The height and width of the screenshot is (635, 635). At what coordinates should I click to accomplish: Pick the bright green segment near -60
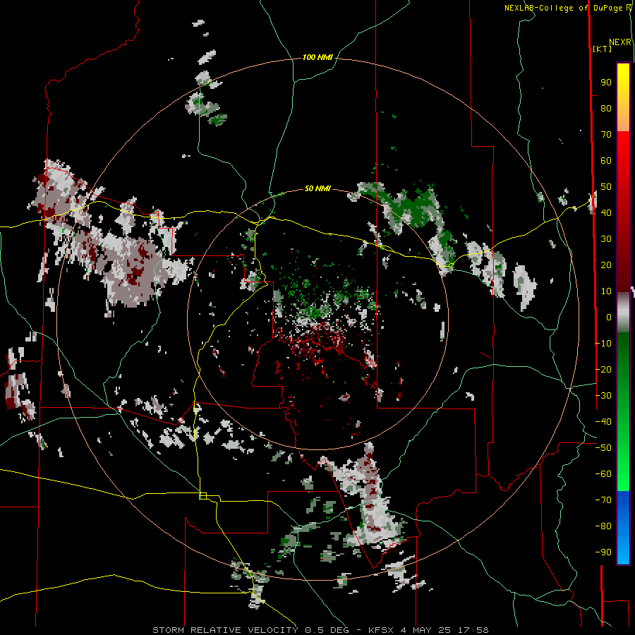[623, 474]
